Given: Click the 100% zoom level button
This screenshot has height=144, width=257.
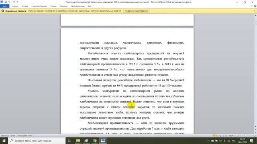Looking at the screenshot, I should pyautogui.click(x=231, y=136).
